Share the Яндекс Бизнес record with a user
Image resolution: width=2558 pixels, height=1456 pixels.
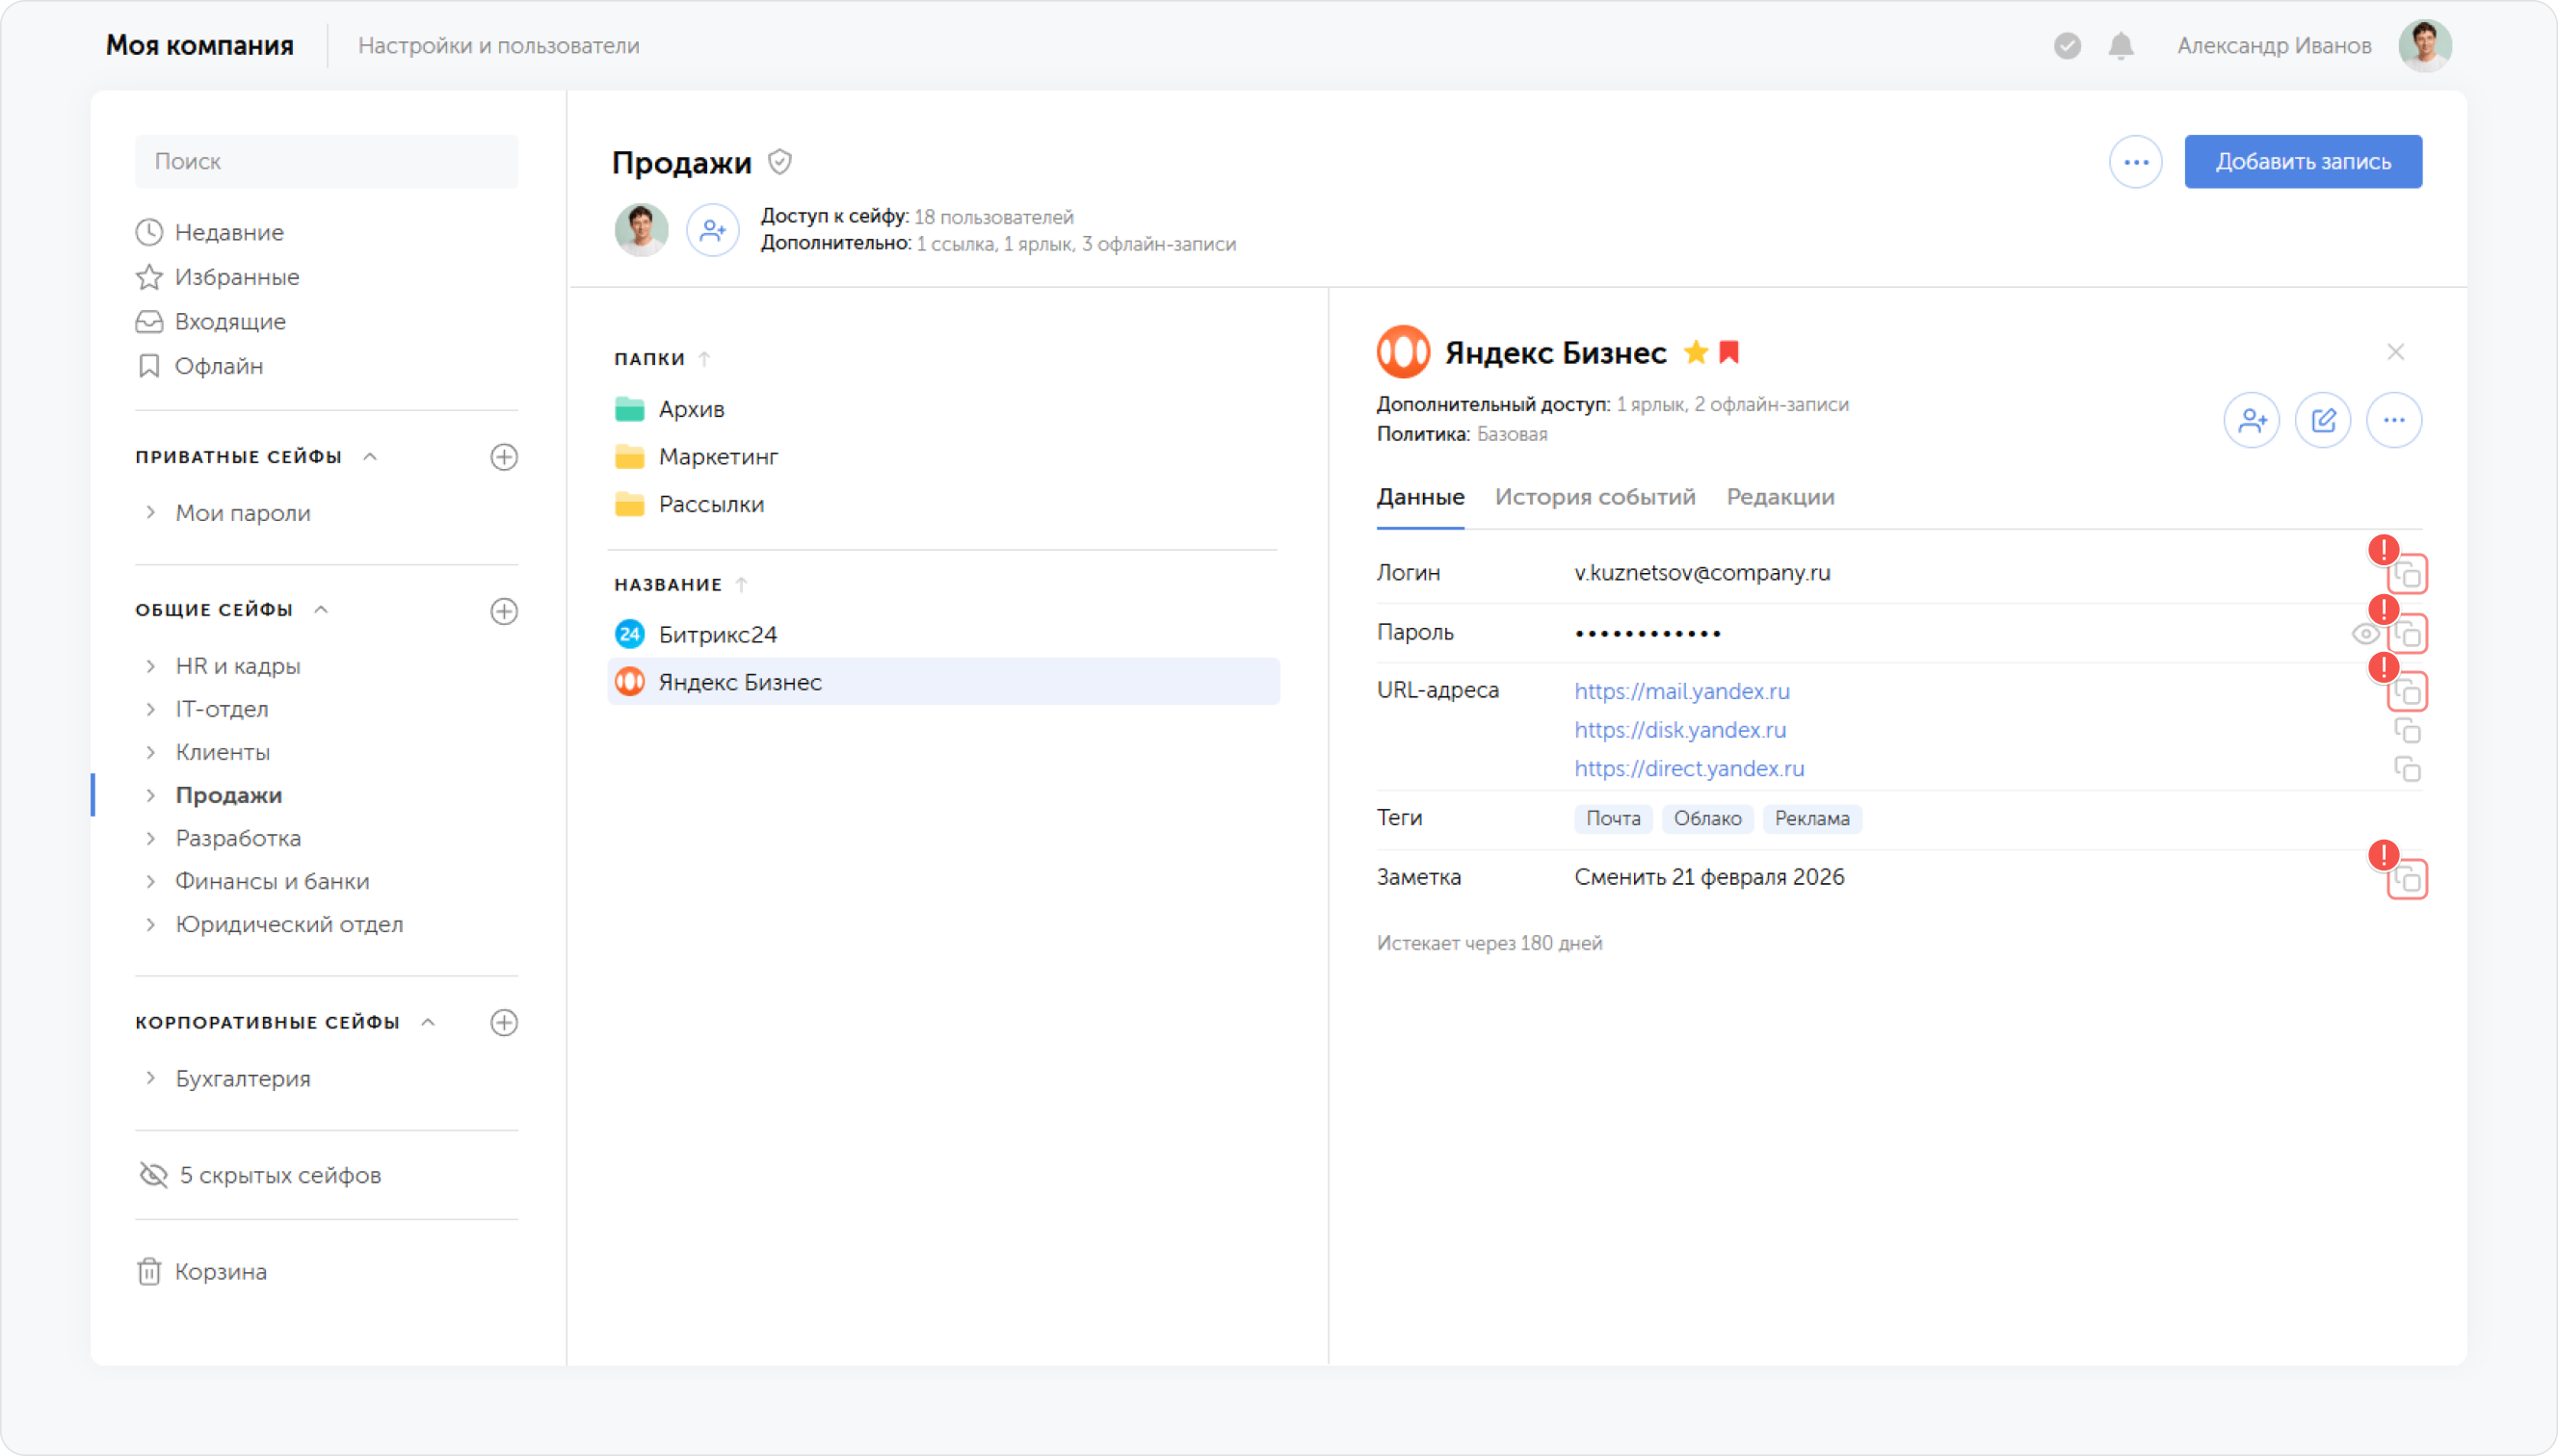coord(2251,420)
